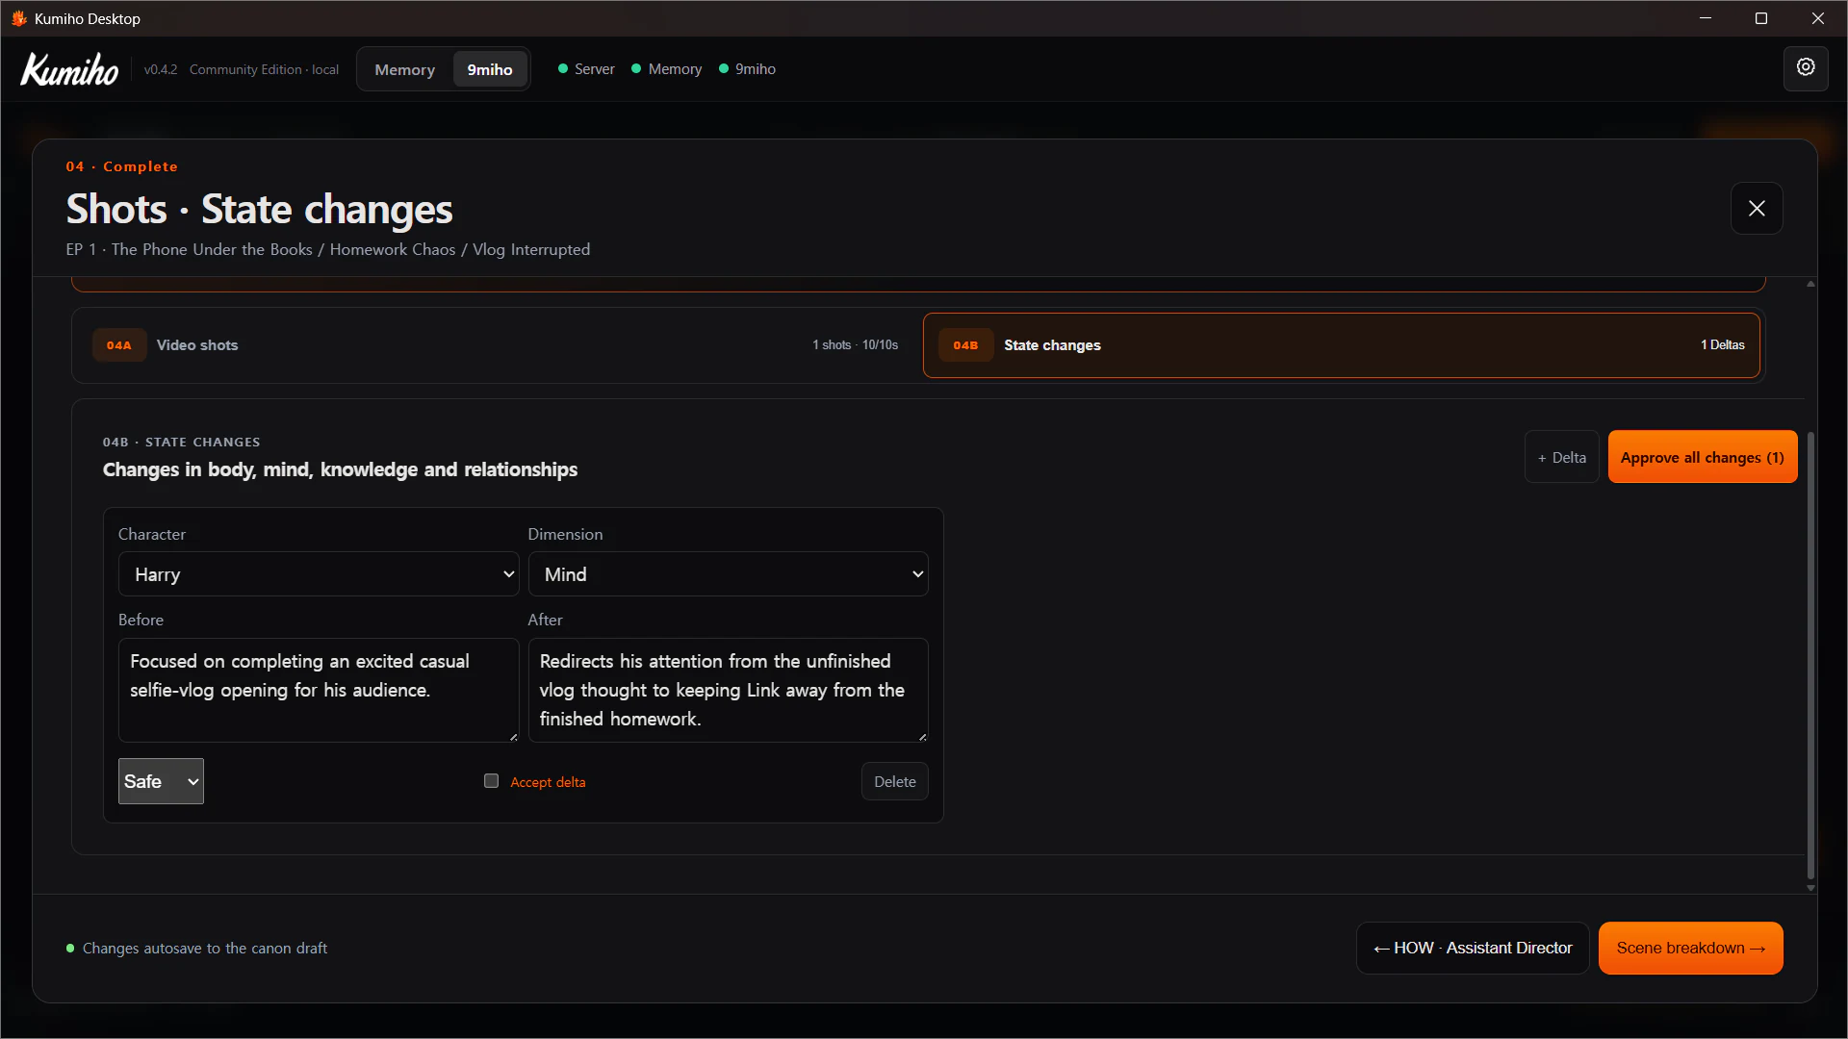Proceed to Scene breakdown
The height and width of the screenshot is (1039, 1848).
click(x=1690, y=949)
